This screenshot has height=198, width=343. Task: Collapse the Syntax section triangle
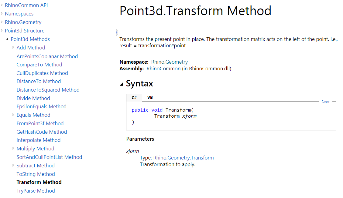pos(122,84)
